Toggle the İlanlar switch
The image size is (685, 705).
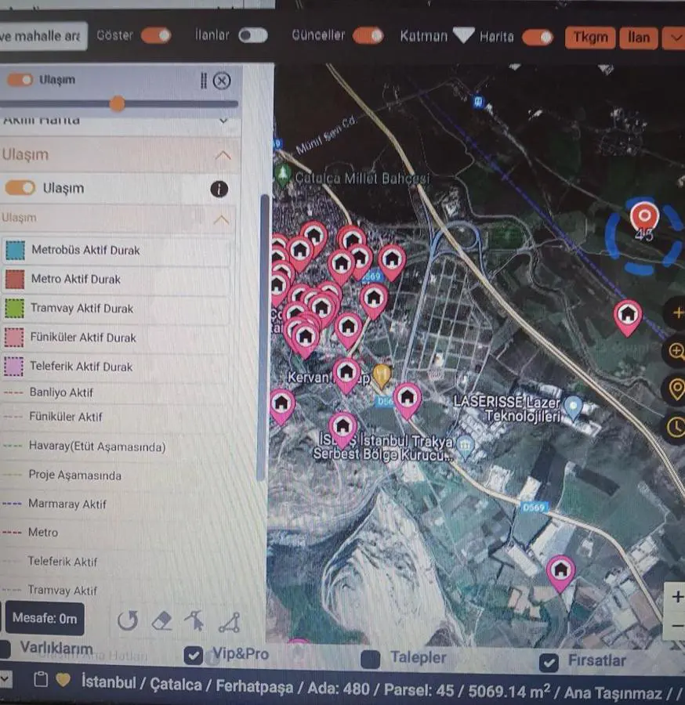pos(253,35)
